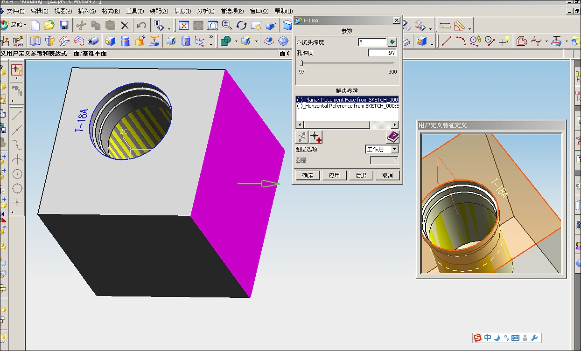Click the purple help book icon
This screenshot has height=351, width=581.
point(393,137)
